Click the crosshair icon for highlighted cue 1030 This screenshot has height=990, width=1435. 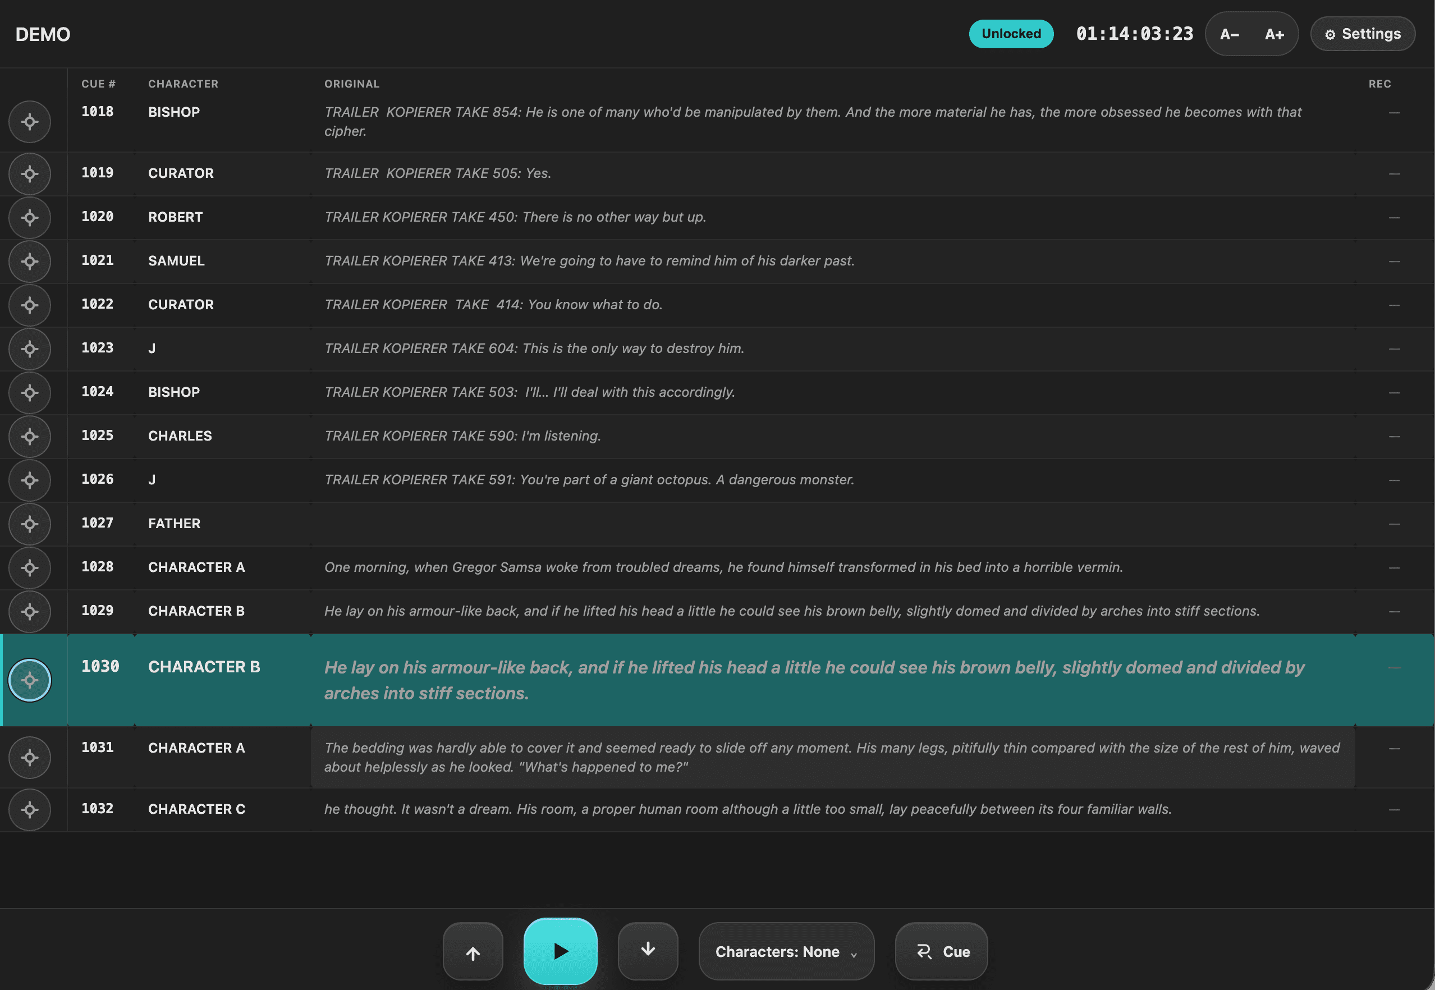[x=30, y=680]
